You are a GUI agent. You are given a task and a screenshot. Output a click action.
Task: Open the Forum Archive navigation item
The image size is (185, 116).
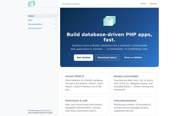click(x=35, y=28)
